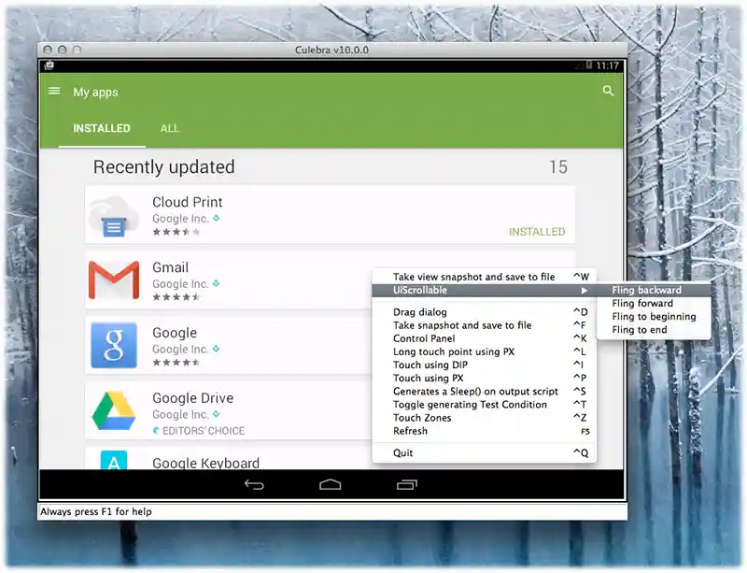This screenshot has height=573, width=747.
Task: Tap the Android recent apps button
Action: (x=406, y=485)
